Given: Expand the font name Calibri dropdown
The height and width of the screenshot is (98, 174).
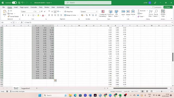Looking at the screenshot, I should click(34, 11).
